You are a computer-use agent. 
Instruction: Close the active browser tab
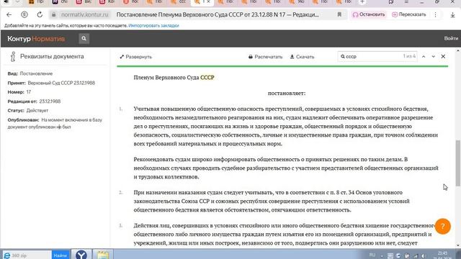[x=208, y=2]
